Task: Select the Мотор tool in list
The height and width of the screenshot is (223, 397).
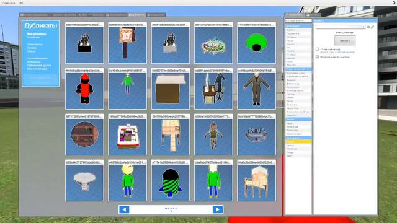Action: 298,40
